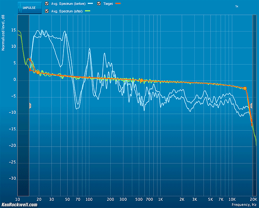Click the light blue before-spectrum legend swatch

(x=90, y=4)
